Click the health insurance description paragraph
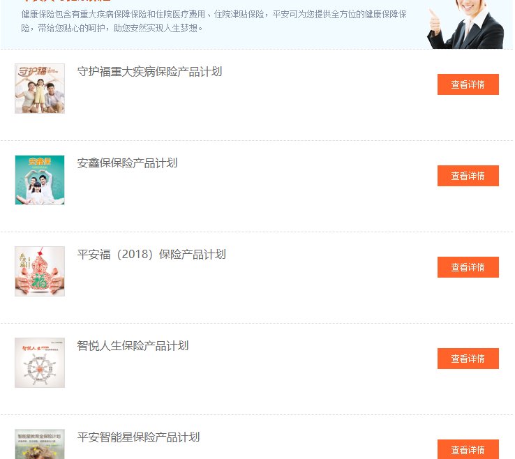Screen dimensions: 515x459 pyautogui.click(x=214, y=21)
